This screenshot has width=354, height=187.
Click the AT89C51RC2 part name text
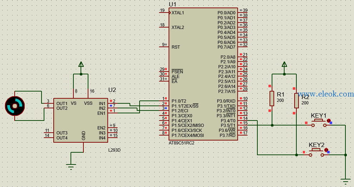[181, 143]
